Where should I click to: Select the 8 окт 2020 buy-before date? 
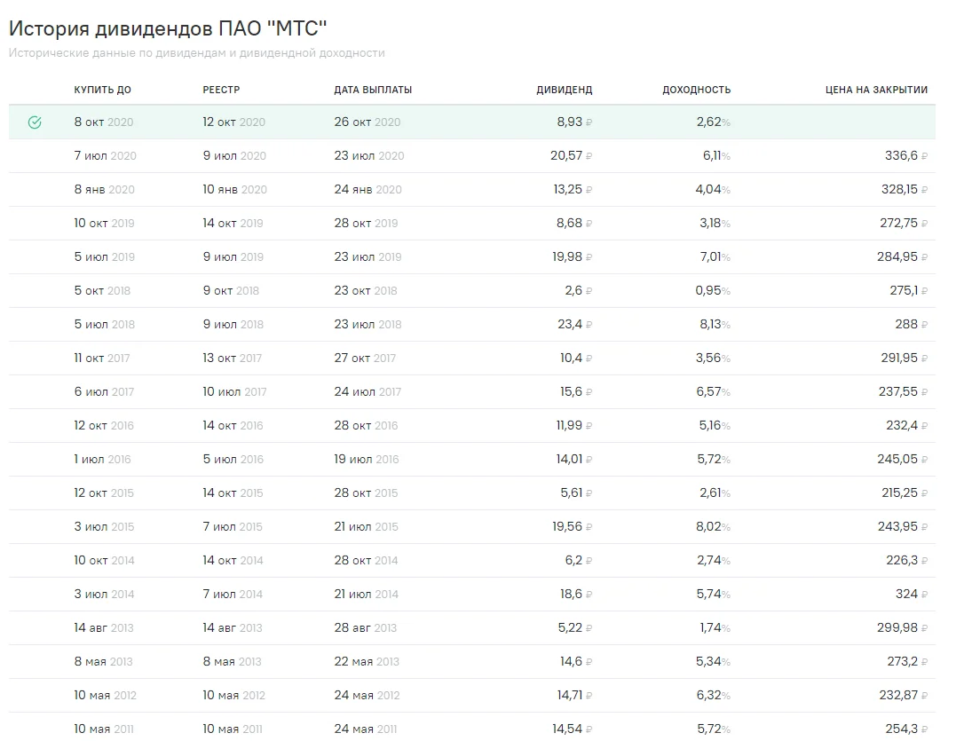click(x=103, y=122)
